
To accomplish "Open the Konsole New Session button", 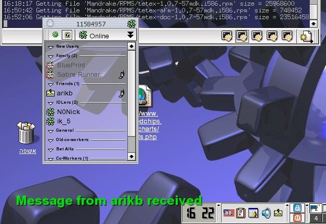I will (x=307, y=36).
